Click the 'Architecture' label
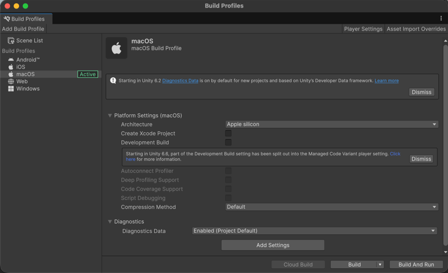Image resolution: width=448 pixels, height=273 pixels. tap(137, 124)
